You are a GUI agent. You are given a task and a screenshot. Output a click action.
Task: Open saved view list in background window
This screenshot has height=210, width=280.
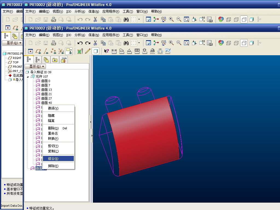click(x=202, y=19)
